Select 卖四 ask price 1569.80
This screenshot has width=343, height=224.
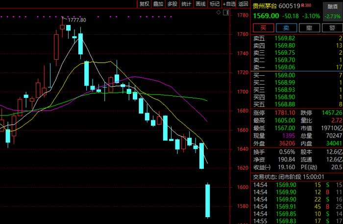pos(285,45)
